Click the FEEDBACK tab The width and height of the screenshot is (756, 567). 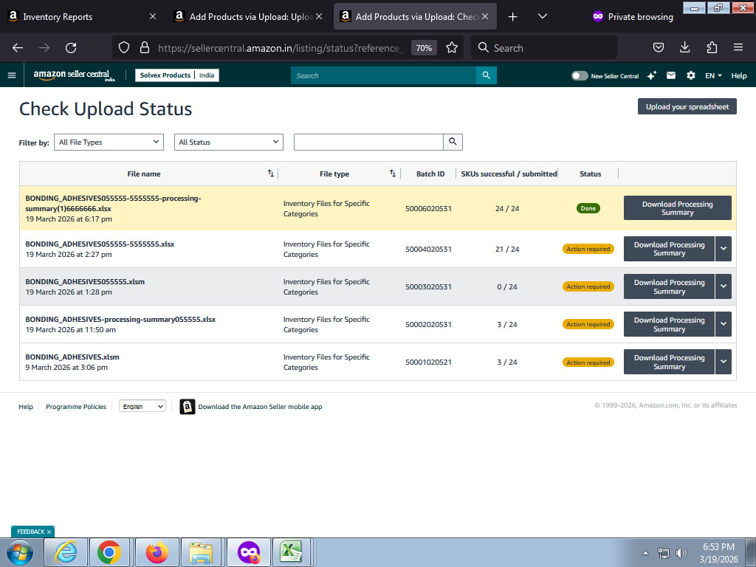pyautogui.click(x=31, y=532)
